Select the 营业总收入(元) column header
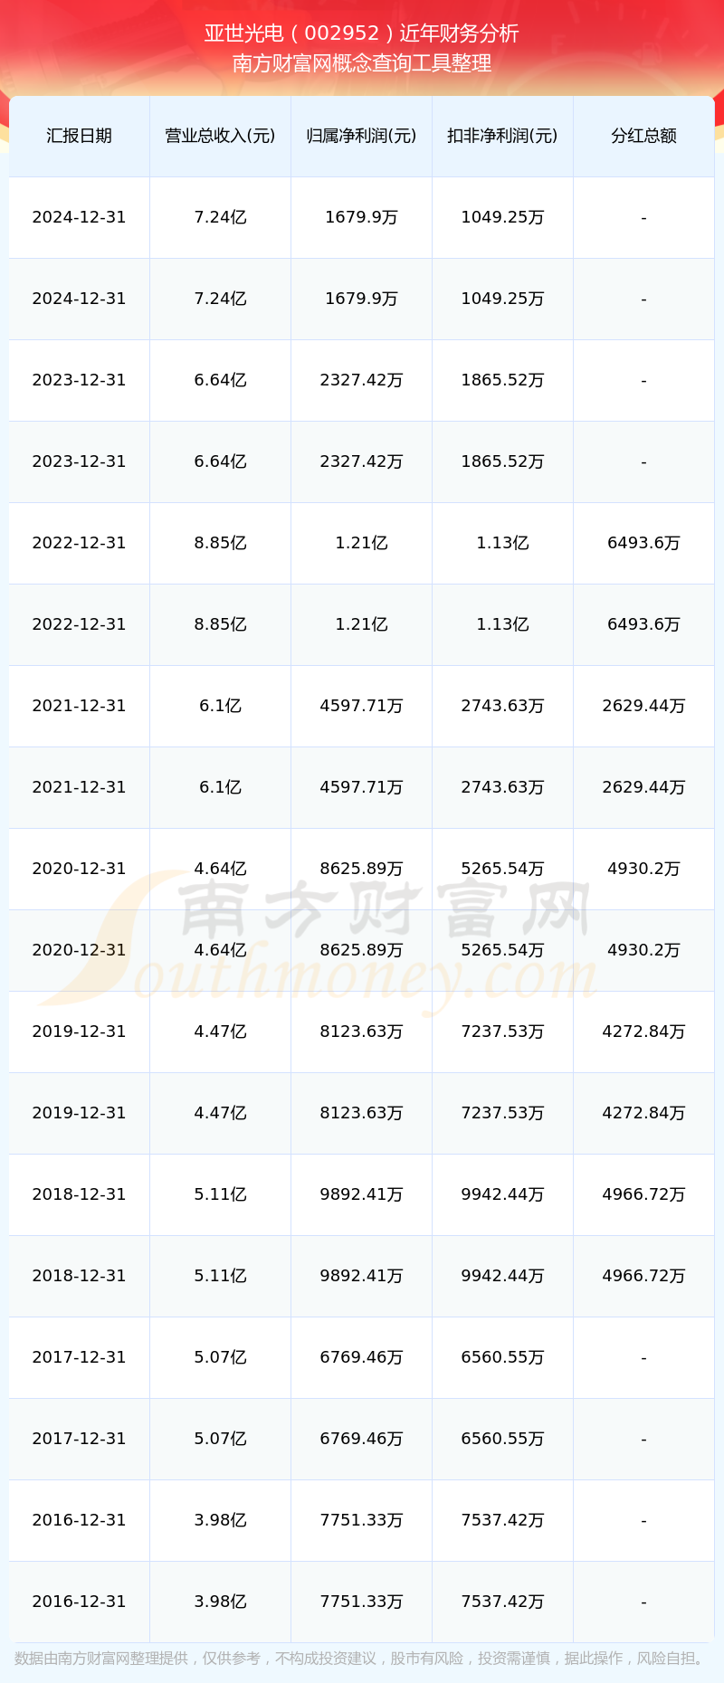The height and width of the screenshot is (1683, 724). [x=220, y=136]
